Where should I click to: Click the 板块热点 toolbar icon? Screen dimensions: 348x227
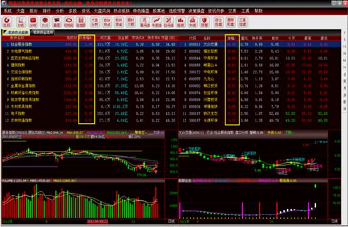pyautogui.click(x=107, y=22)
